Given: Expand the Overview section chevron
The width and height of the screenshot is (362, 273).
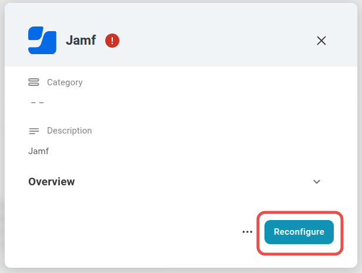Looking at the screenshot, I should 317,181.
